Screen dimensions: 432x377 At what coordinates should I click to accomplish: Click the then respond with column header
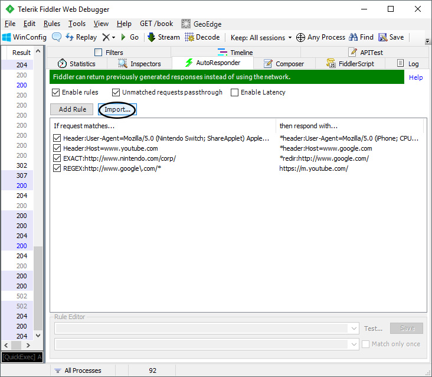pos(349,126)
